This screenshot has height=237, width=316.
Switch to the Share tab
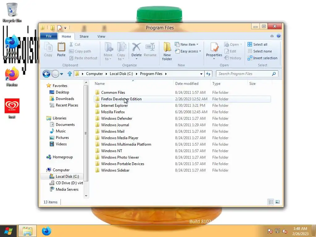coord(84,36)
